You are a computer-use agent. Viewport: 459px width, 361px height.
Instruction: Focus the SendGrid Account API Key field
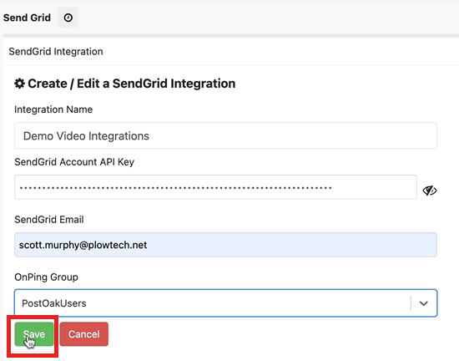pos(216,187)
